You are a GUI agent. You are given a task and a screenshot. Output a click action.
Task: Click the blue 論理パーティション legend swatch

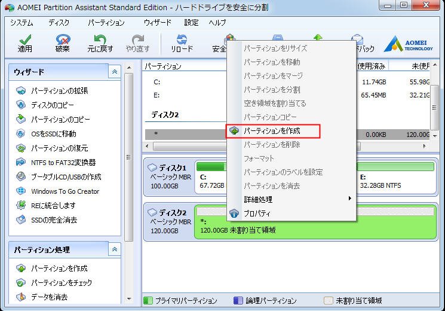point(238,300)
